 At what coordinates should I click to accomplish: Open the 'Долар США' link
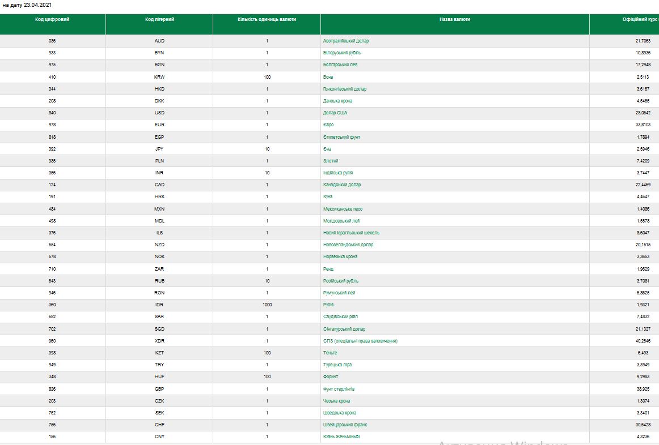click(x=335, y=113)
